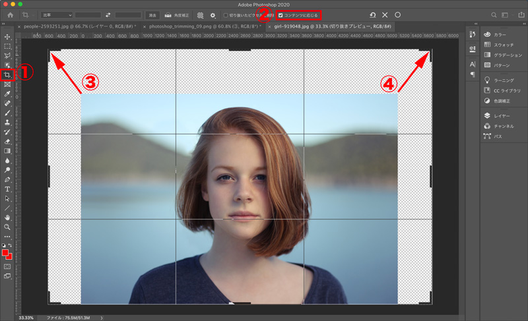Select the Rectangular Marquee tool
The width and height of the screenshot is (528, 321).
(7, 46)
